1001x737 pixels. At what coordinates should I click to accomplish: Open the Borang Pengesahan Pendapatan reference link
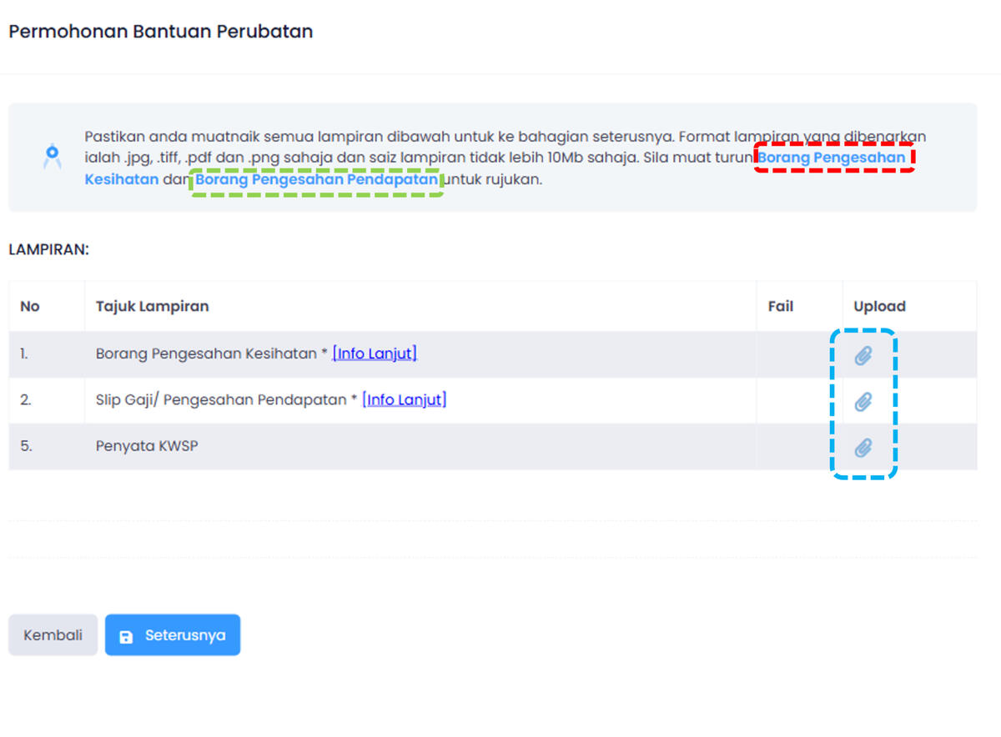coord(316,179)
